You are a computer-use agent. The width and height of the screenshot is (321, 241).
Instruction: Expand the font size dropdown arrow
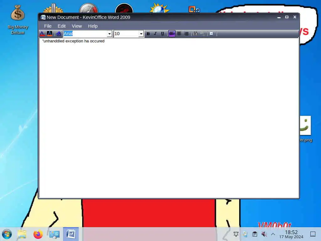pyautogui.click(x=141, y=34)
